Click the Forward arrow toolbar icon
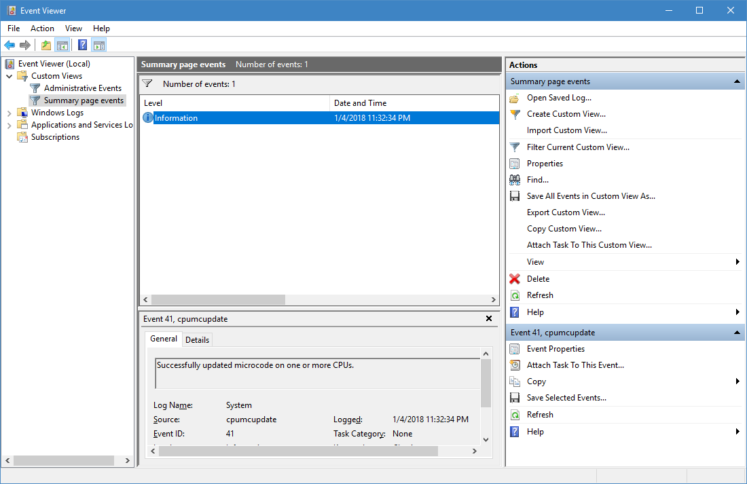The height and width of the screenshot is (484, 747). (x=24, y=45)
